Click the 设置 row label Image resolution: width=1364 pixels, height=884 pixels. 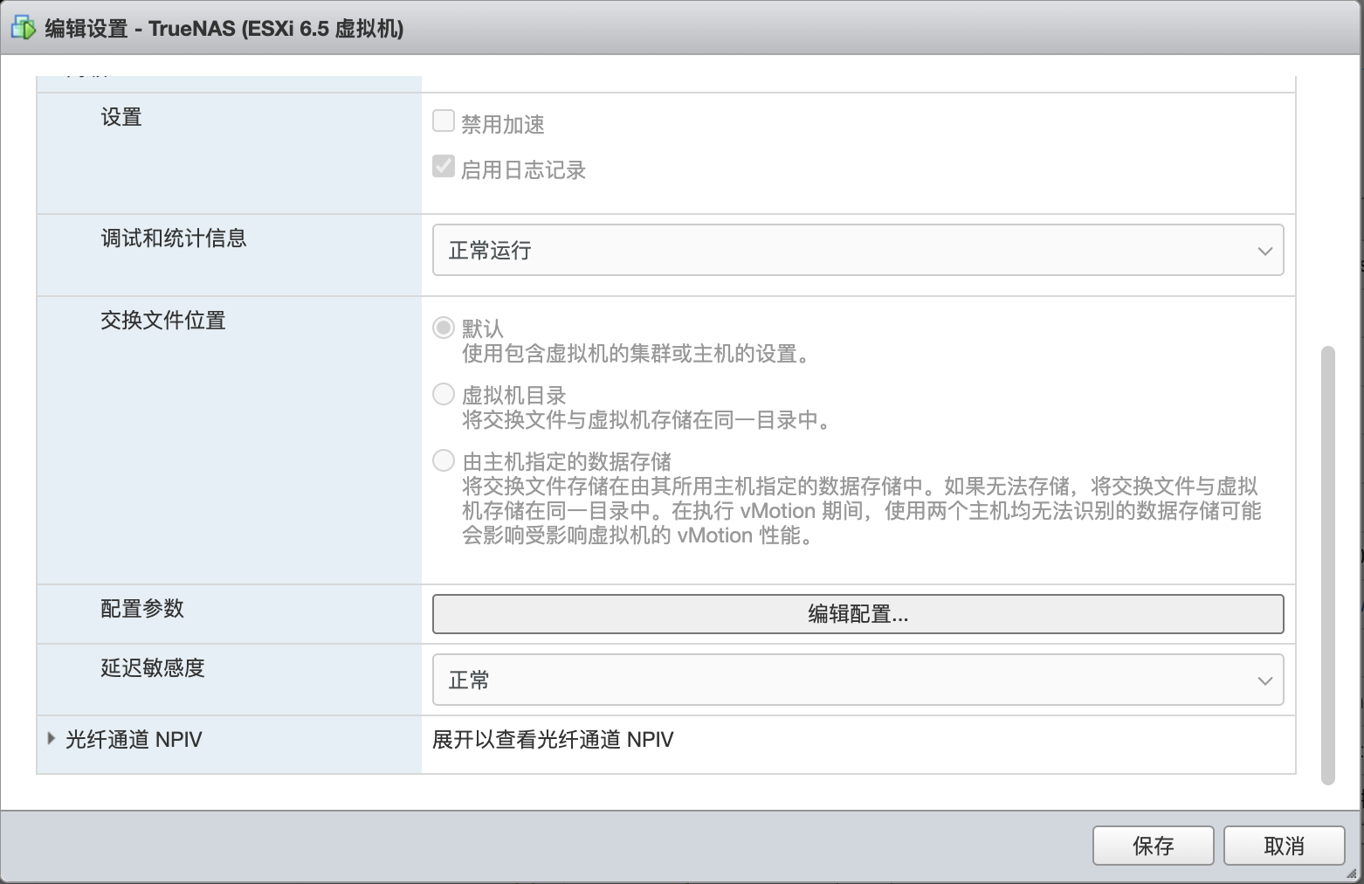tap(121, 117)
